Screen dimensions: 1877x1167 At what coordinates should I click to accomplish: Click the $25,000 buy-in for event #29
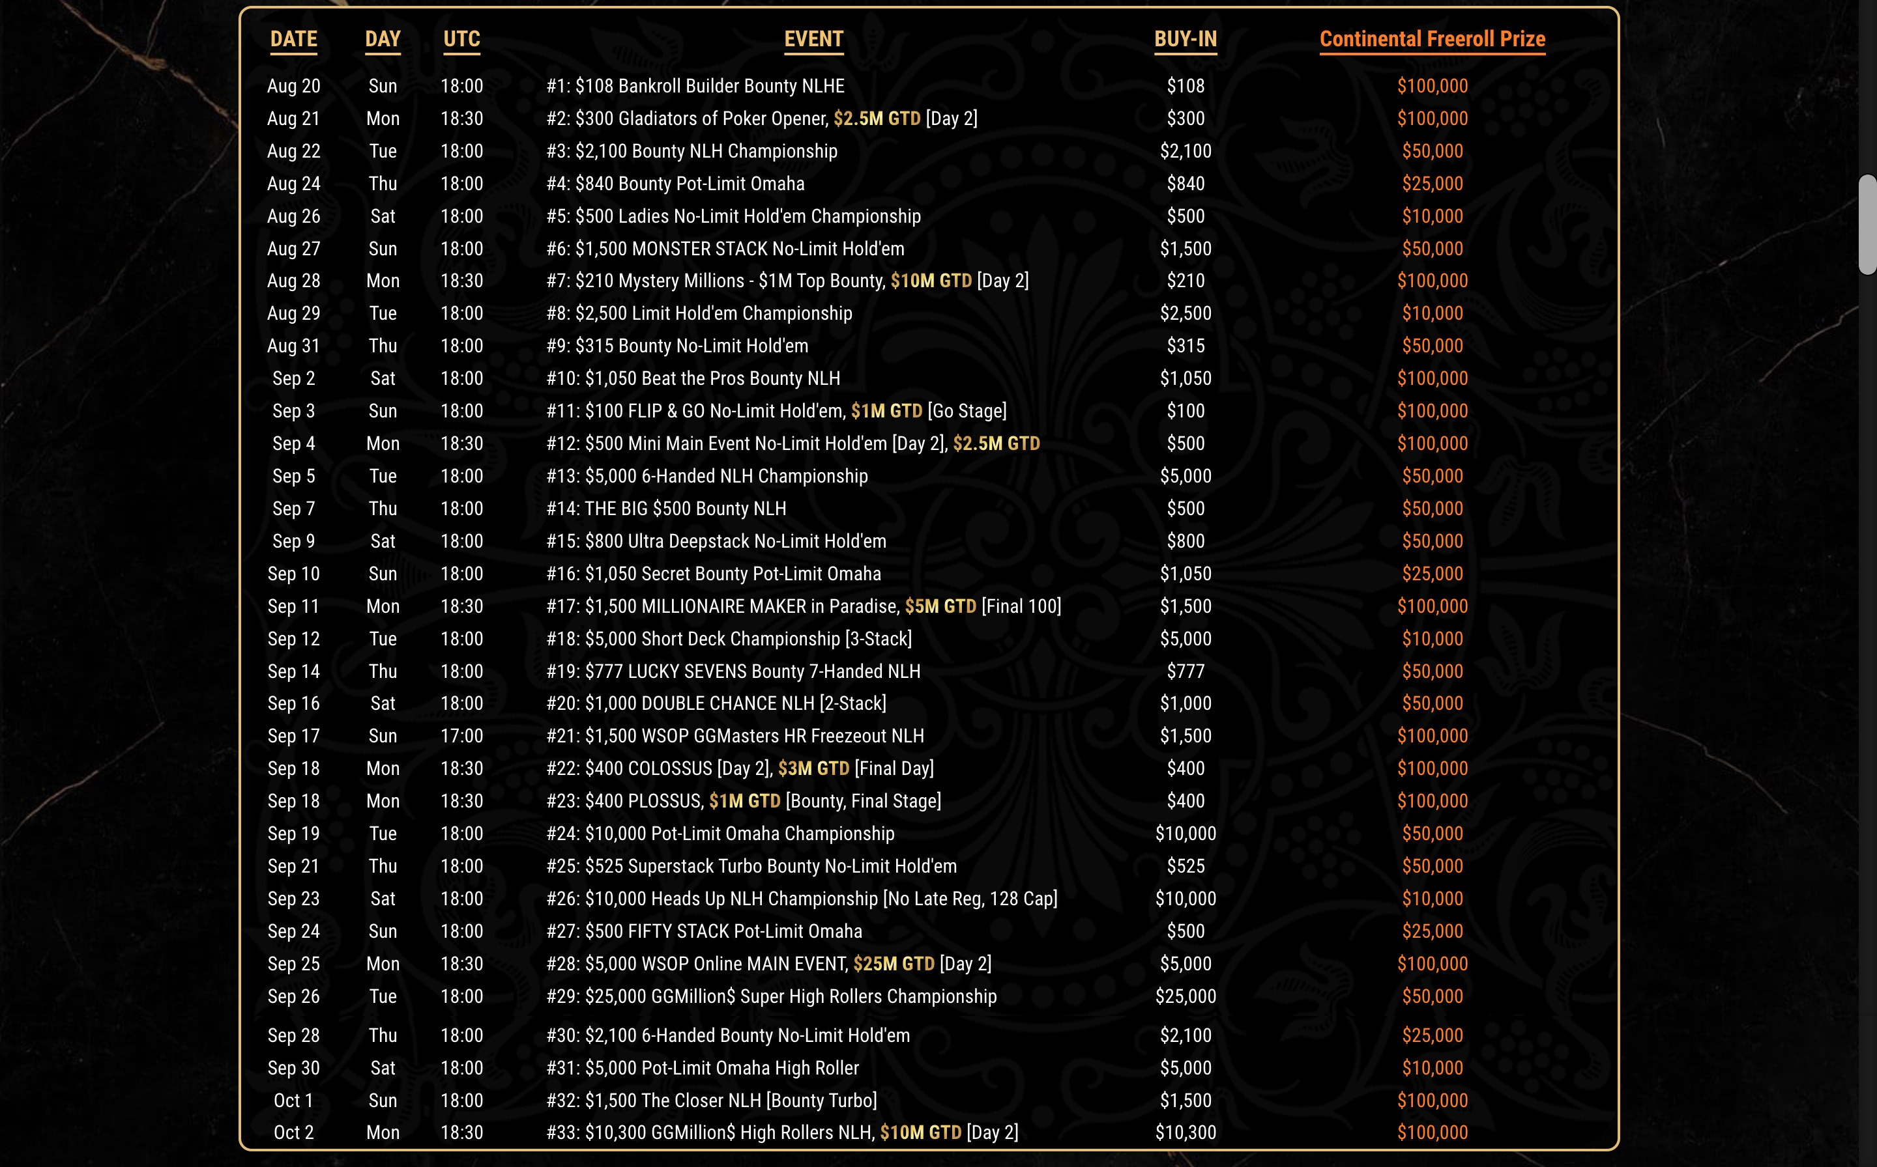(x=1185, y=996)
